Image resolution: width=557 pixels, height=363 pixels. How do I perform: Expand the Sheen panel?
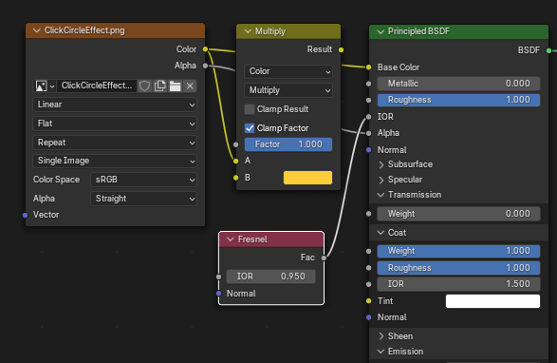[381, 336]
